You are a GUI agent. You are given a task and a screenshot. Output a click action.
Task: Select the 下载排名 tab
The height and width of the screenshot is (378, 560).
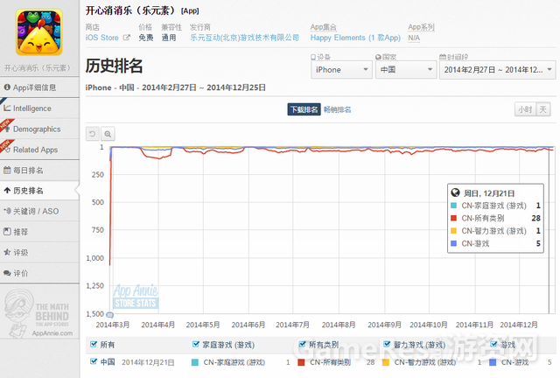coord(304,109)
